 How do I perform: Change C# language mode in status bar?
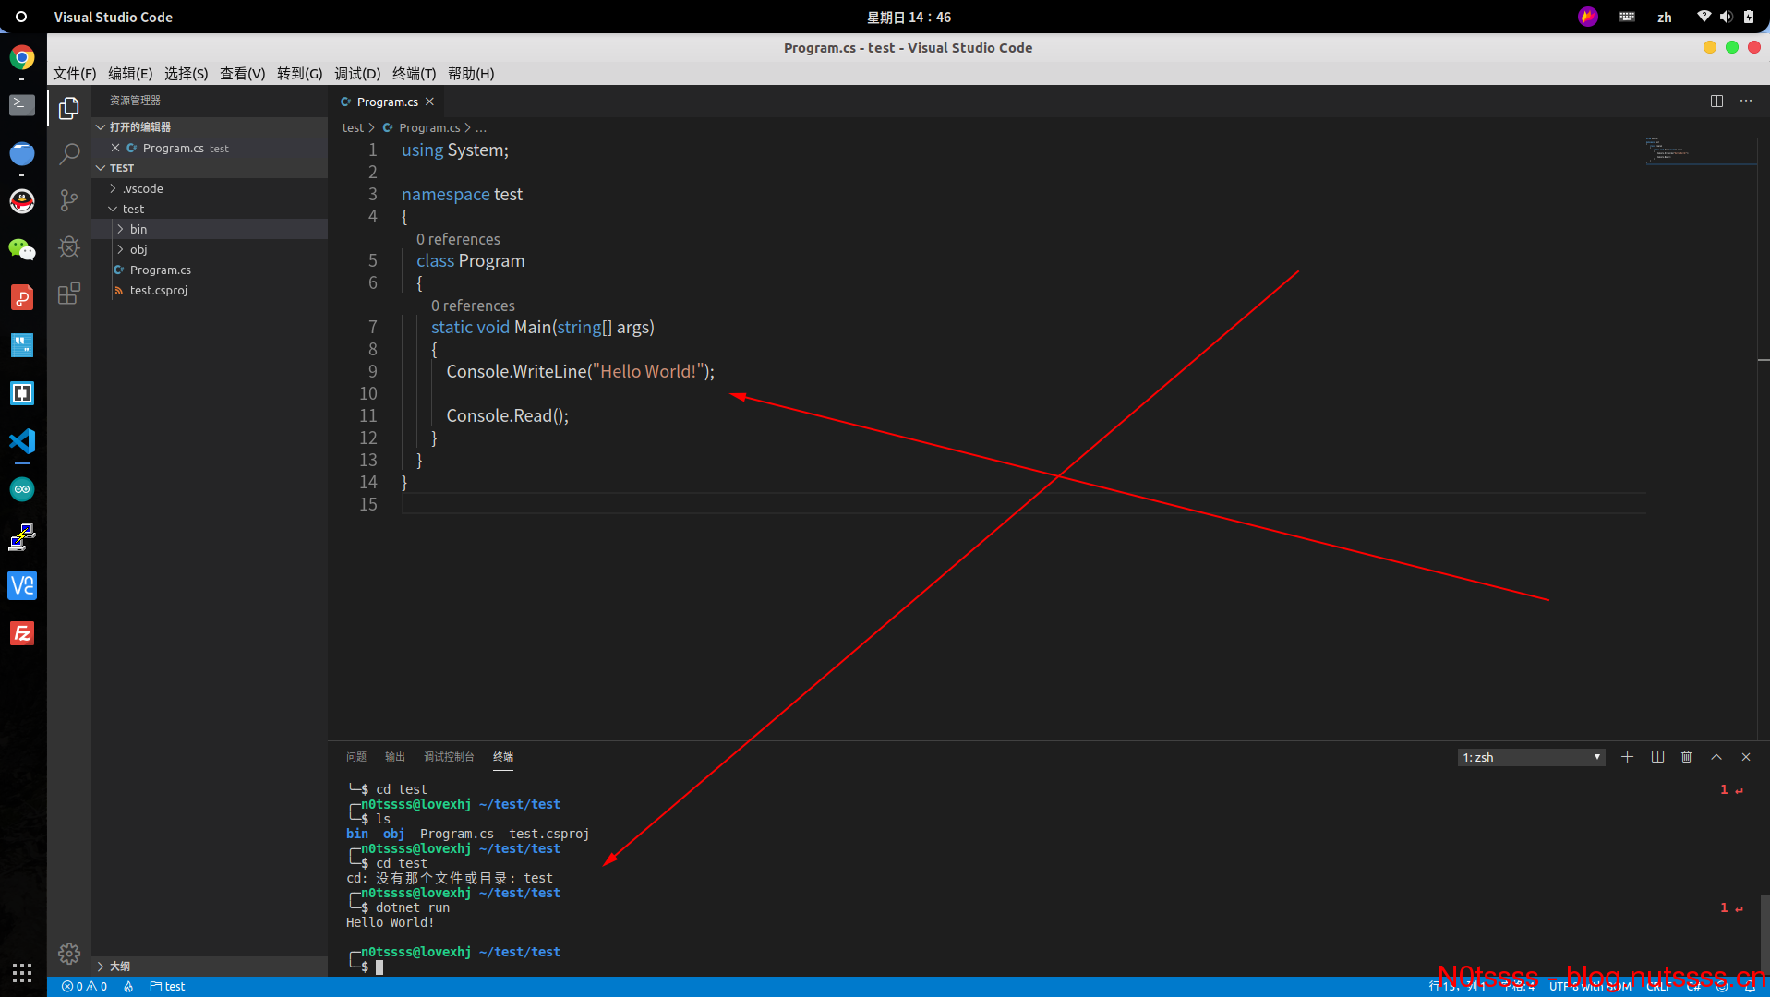[x=1693, y=986]
